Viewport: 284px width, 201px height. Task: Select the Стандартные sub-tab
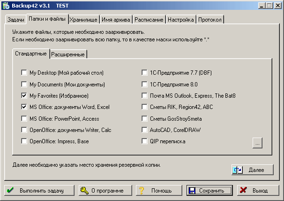[31, 54]
